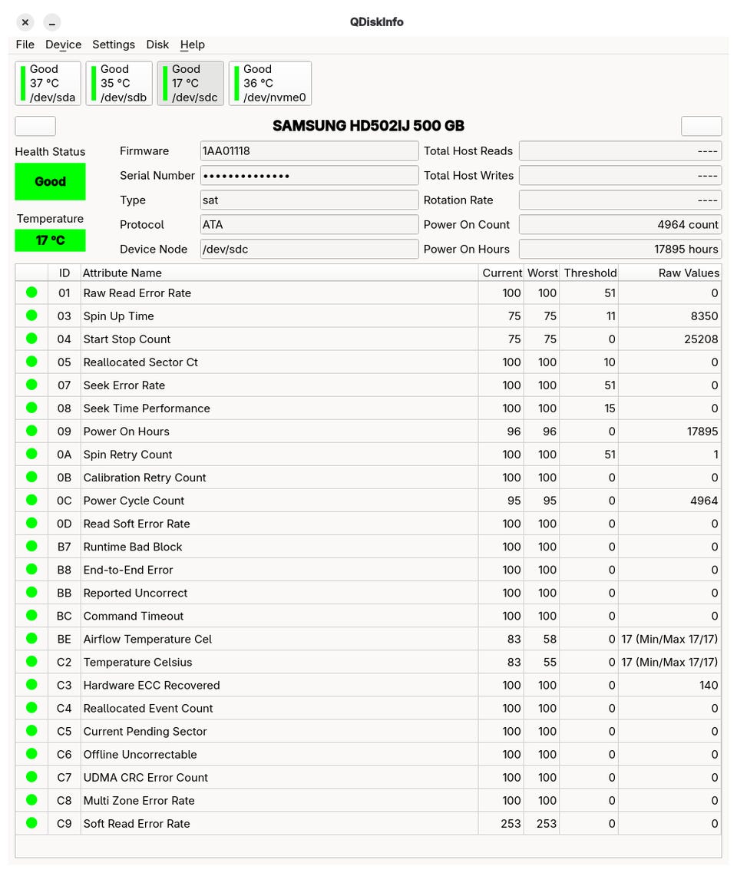This screenshot has width=737, height=873.
Task: Switch to the /dev/sdb disk
Action: point(119,83)
